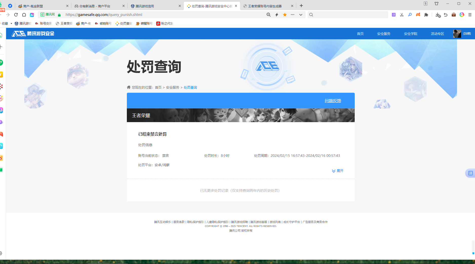Open page zoom magnifier in address bar
The height and width of the screenshot is (264, 475).
pyautogui.click(x=269, y=15)
